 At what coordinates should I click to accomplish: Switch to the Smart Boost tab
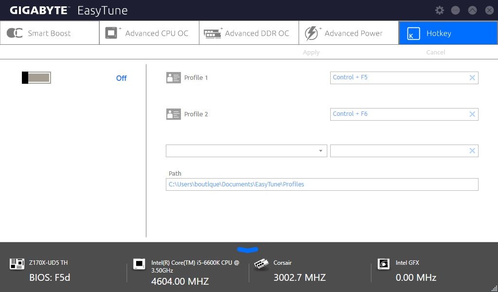point(50,33)
